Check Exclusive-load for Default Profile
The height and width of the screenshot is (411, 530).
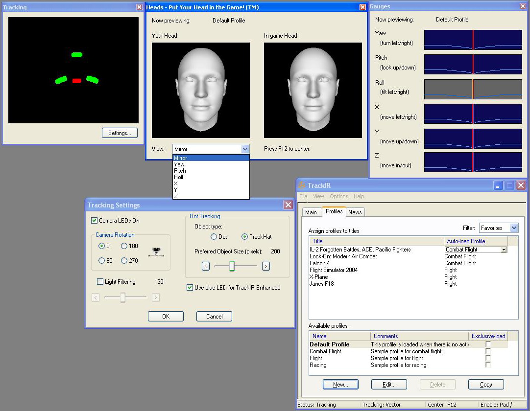coord(488,344)
